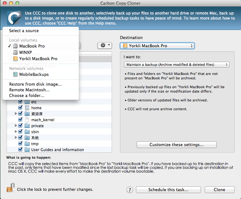This screenshot has height=199, width=241.
Task: Click the User Guides and Information folder icon
Action: (27, 150)
